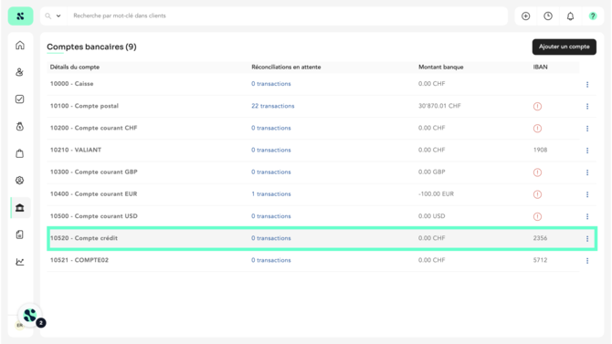Open the 22 transactions link
This screenshot has width=612, height=344.
tap(273, 106)
